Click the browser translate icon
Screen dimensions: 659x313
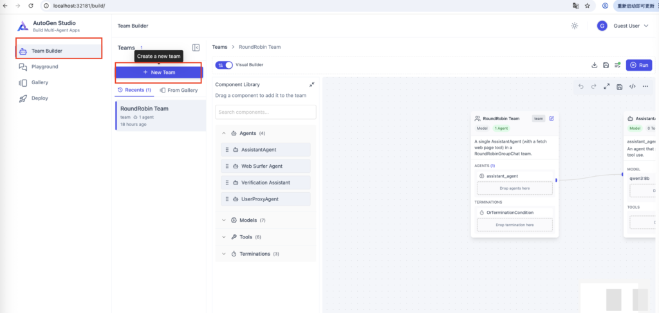pos(576,6)
